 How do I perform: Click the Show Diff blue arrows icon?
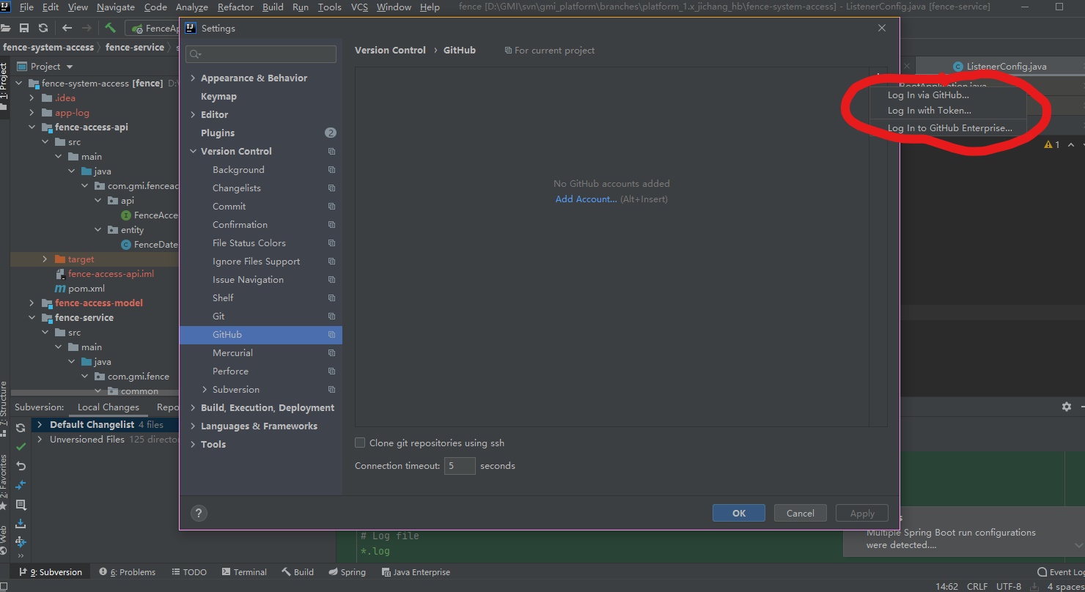pos(21,485)
